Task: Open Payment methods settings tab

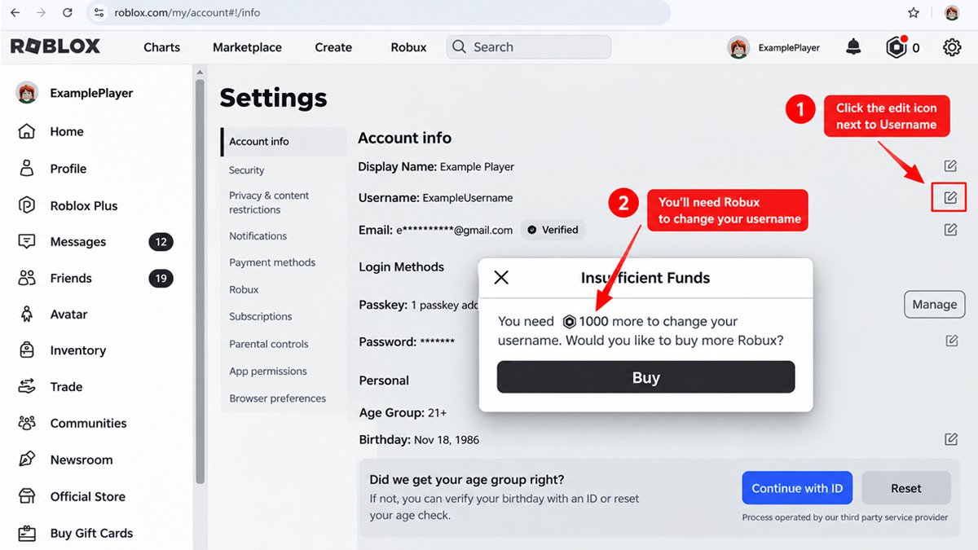Action: 272,262
